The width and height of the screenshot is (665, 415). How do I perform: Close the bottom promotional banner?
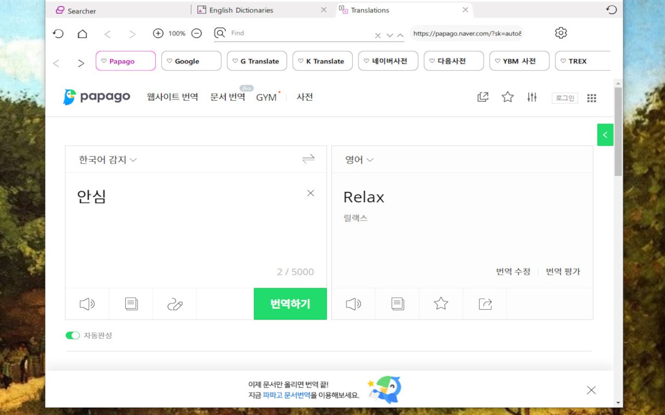pos(591,390)
